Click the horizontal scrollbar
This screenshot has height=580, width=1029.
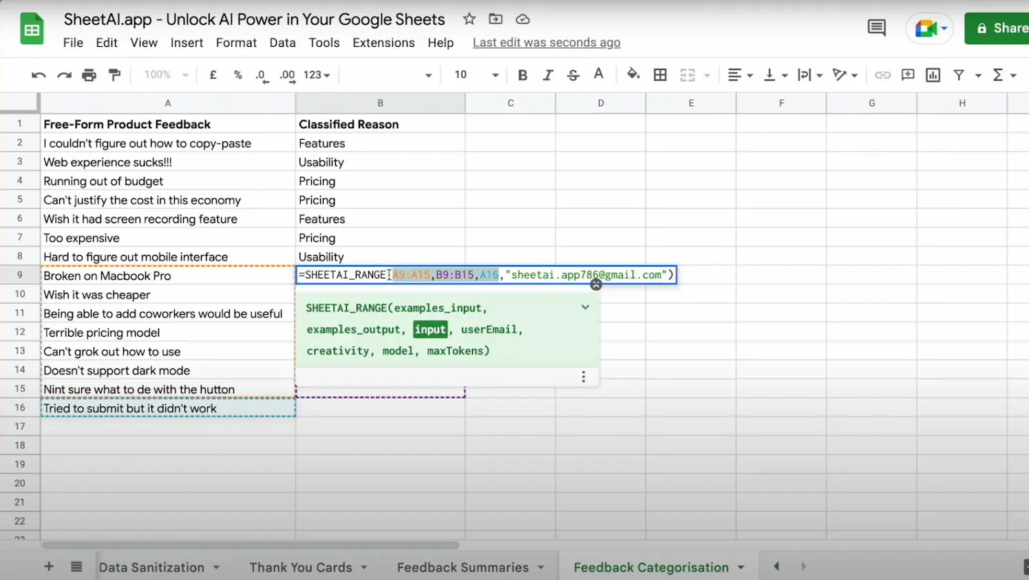pyautogui.click(x=250, y=545)
